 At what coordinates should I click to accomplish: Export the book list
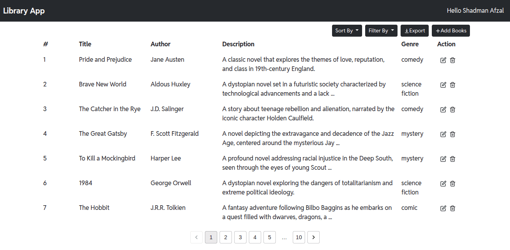click(x=414, y=30)
